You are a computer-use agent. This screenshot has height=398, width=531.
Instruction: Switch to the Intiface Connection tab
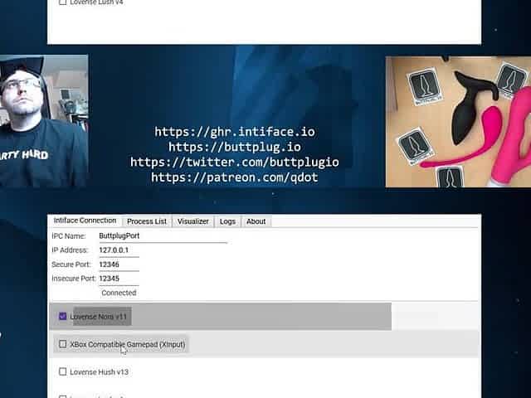tap(85, 221)
